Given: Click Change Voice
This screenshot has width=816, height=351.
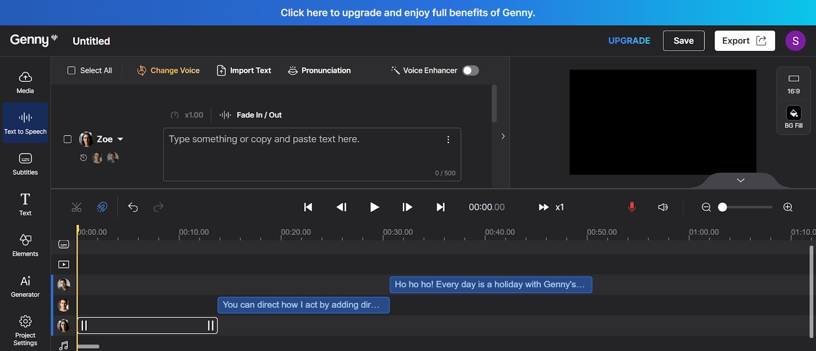Looking at the screenshot, I should coord(168,70).
